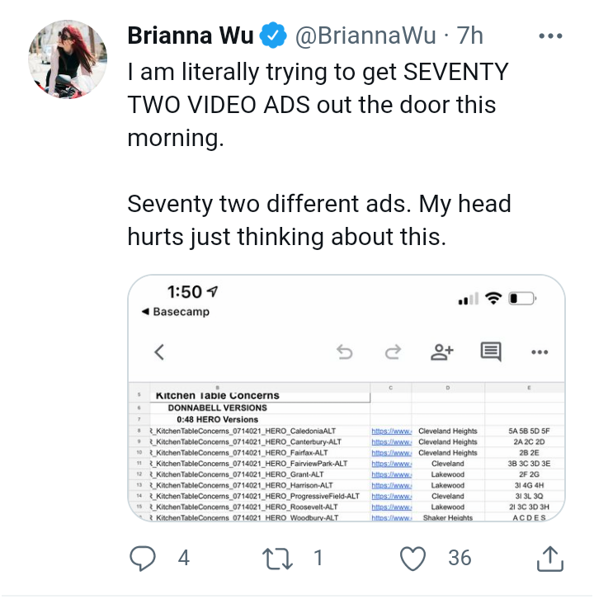
Task: Open the https link in the CaledoniaALT row
Action: point(391,431)
